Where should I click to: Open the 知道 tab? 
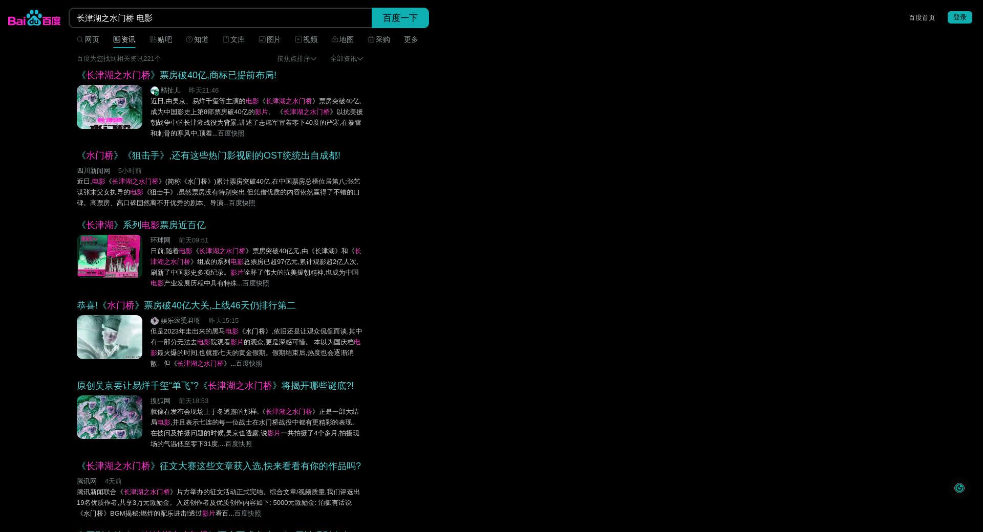point(197,39)
